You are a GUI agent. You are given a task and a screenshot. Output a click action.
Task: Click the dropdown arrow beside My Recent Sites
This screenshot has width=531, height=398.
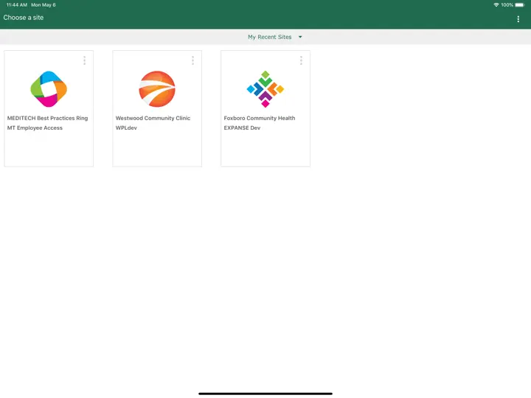[x=300, y=37]
